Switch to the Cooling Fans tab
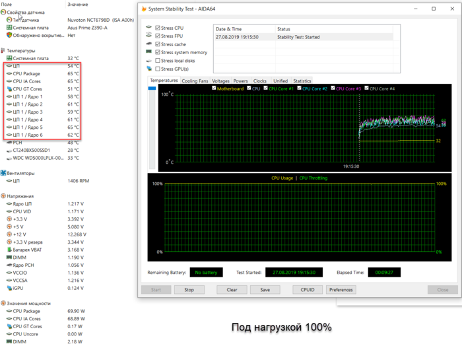The image size is (462, 350). click(x=195, y=81)
